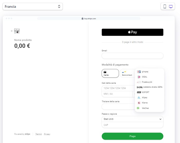Screen dimensions: 180x143
Task: Select the Carta payment tab
Action: (110, 73)
